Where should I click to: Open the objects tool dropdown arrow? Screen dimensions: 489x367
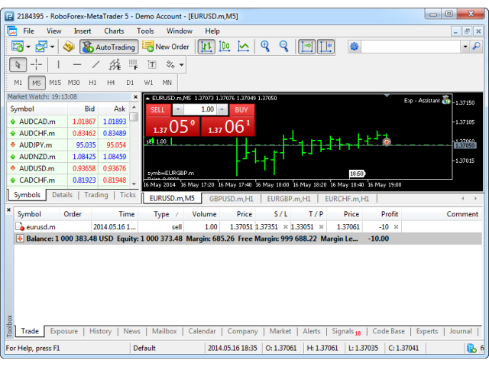click(x=181, y=65)
